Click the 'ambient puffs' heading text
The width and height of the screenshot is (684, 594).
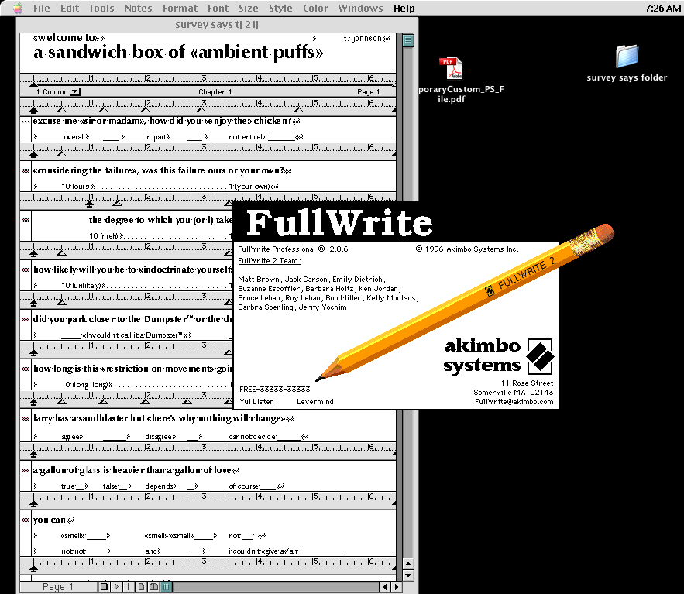[x=257, y=53]
